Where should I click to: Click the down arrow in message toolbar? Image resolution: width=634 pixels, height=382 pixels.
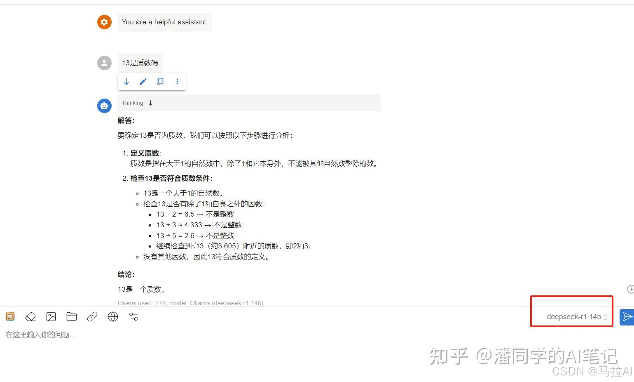click(x=126, y=82)
